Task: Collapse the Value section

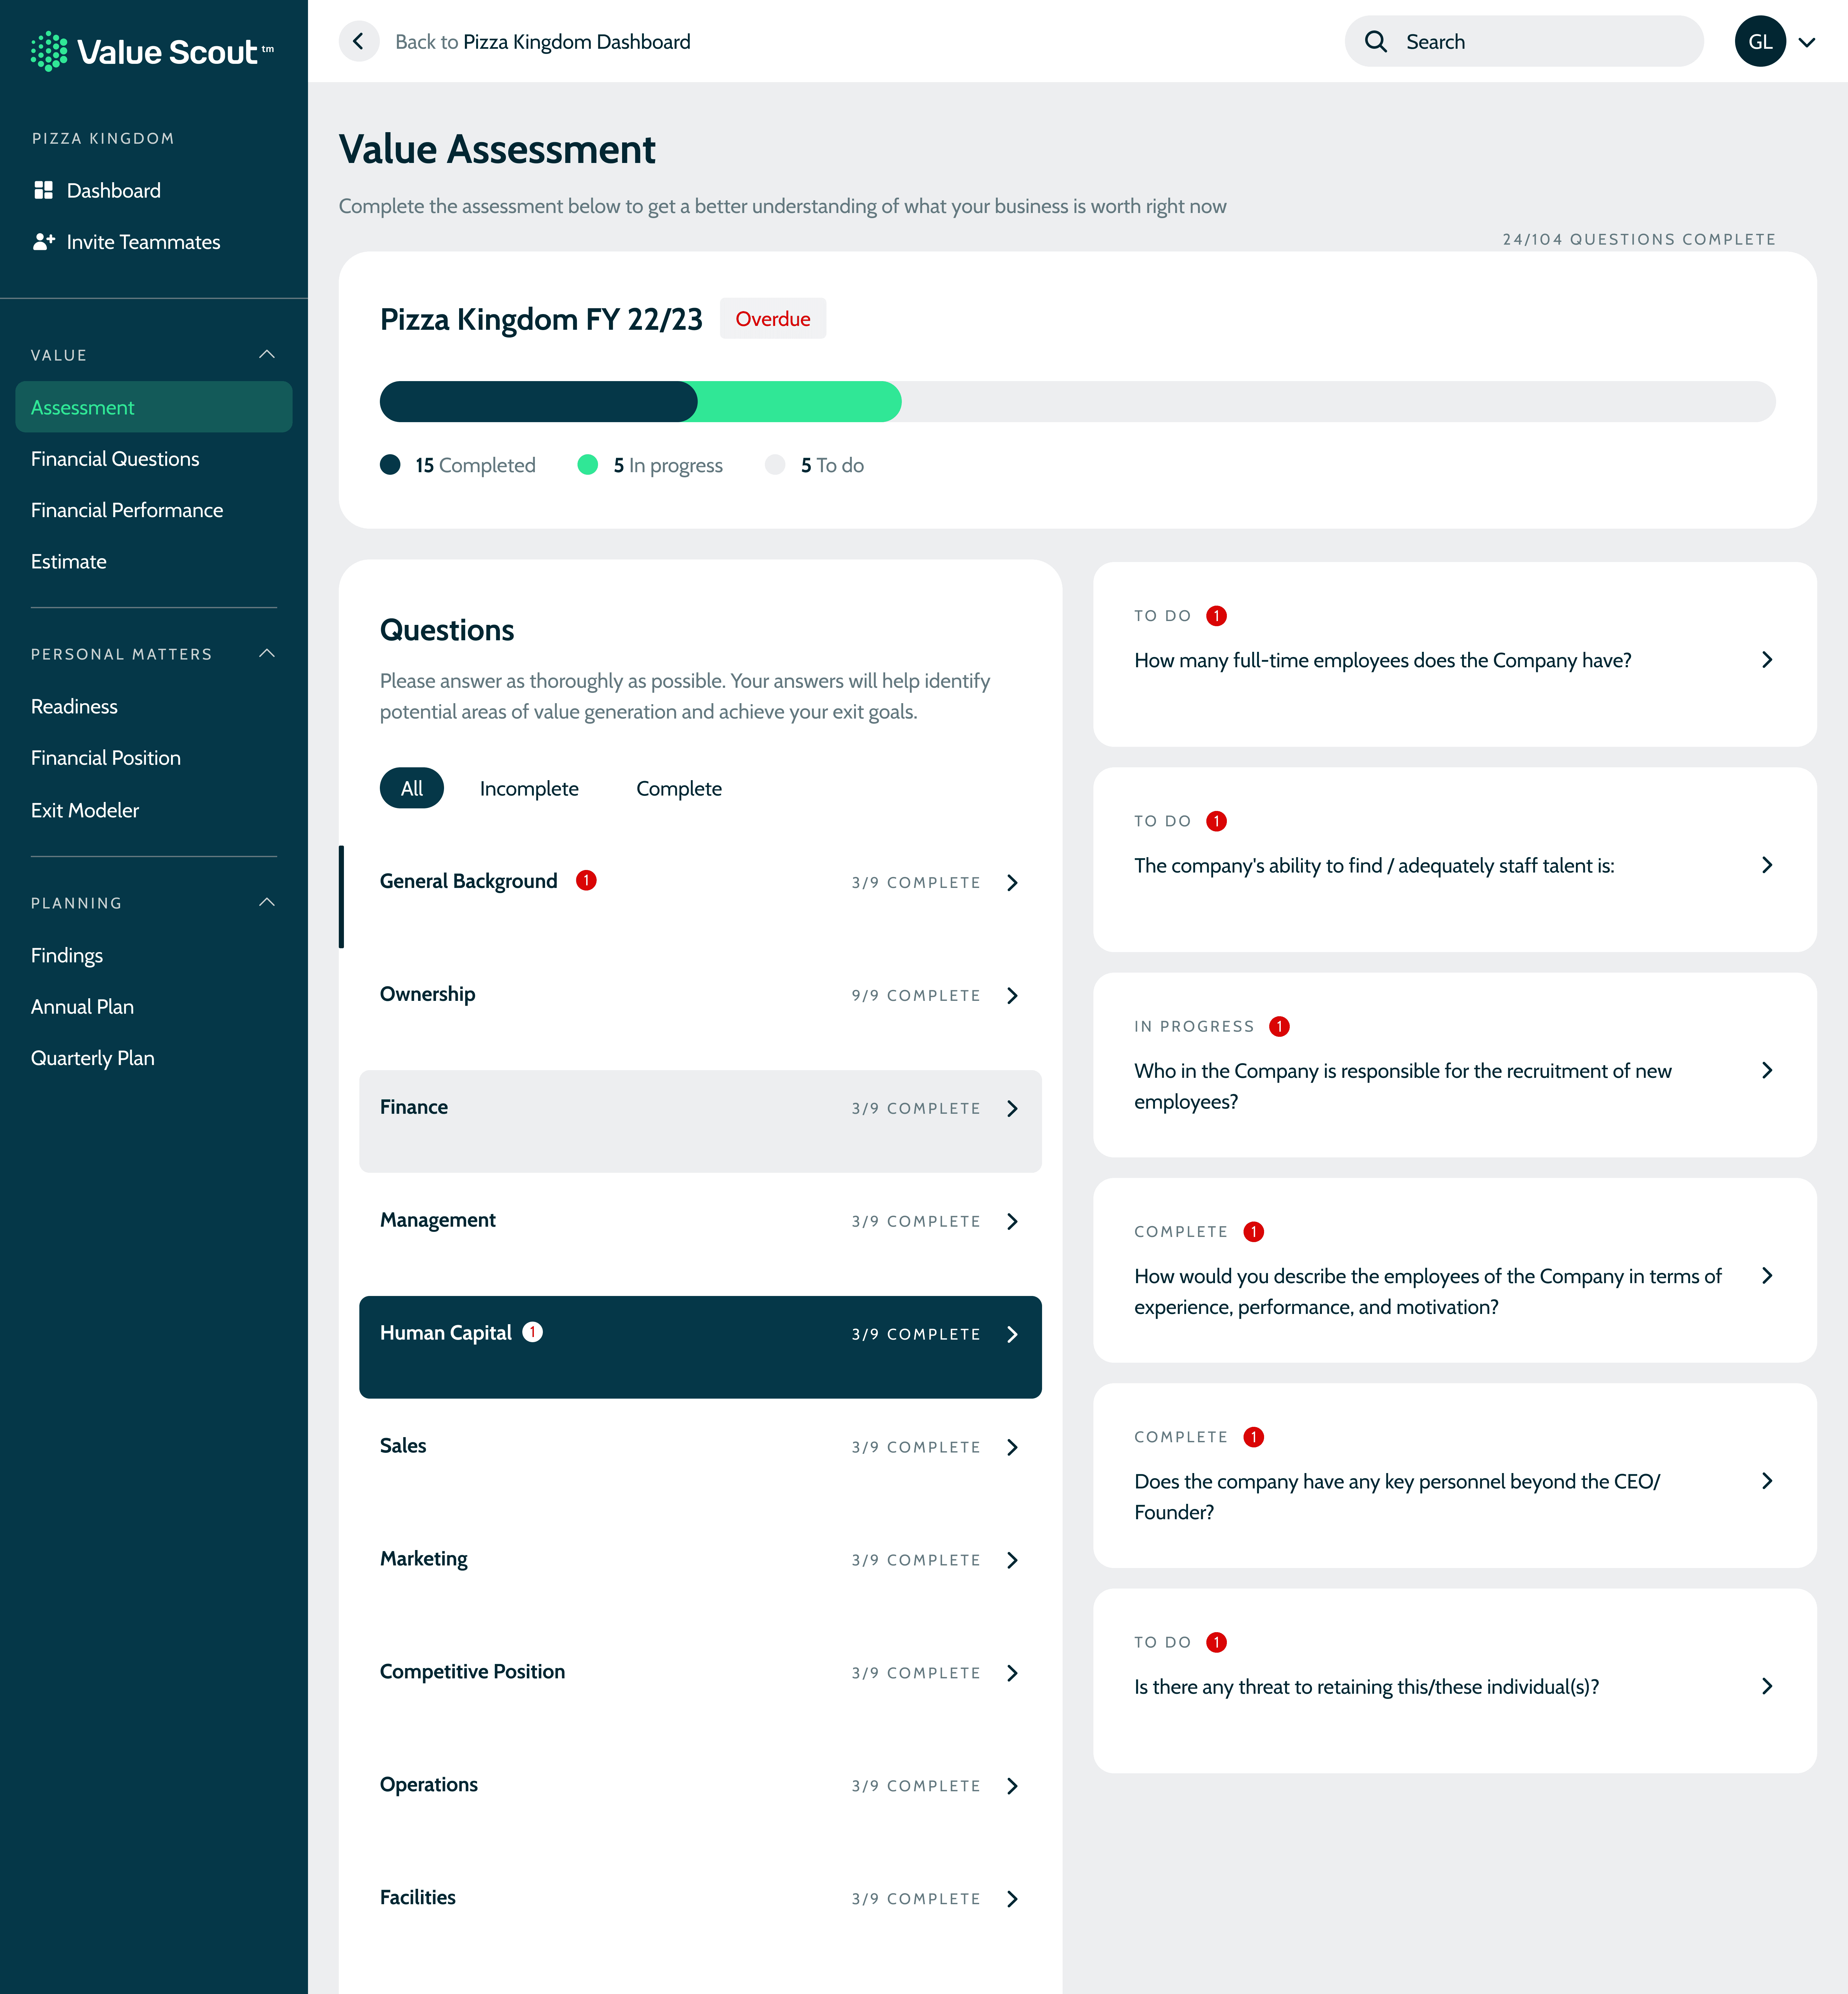Action: 267,355
